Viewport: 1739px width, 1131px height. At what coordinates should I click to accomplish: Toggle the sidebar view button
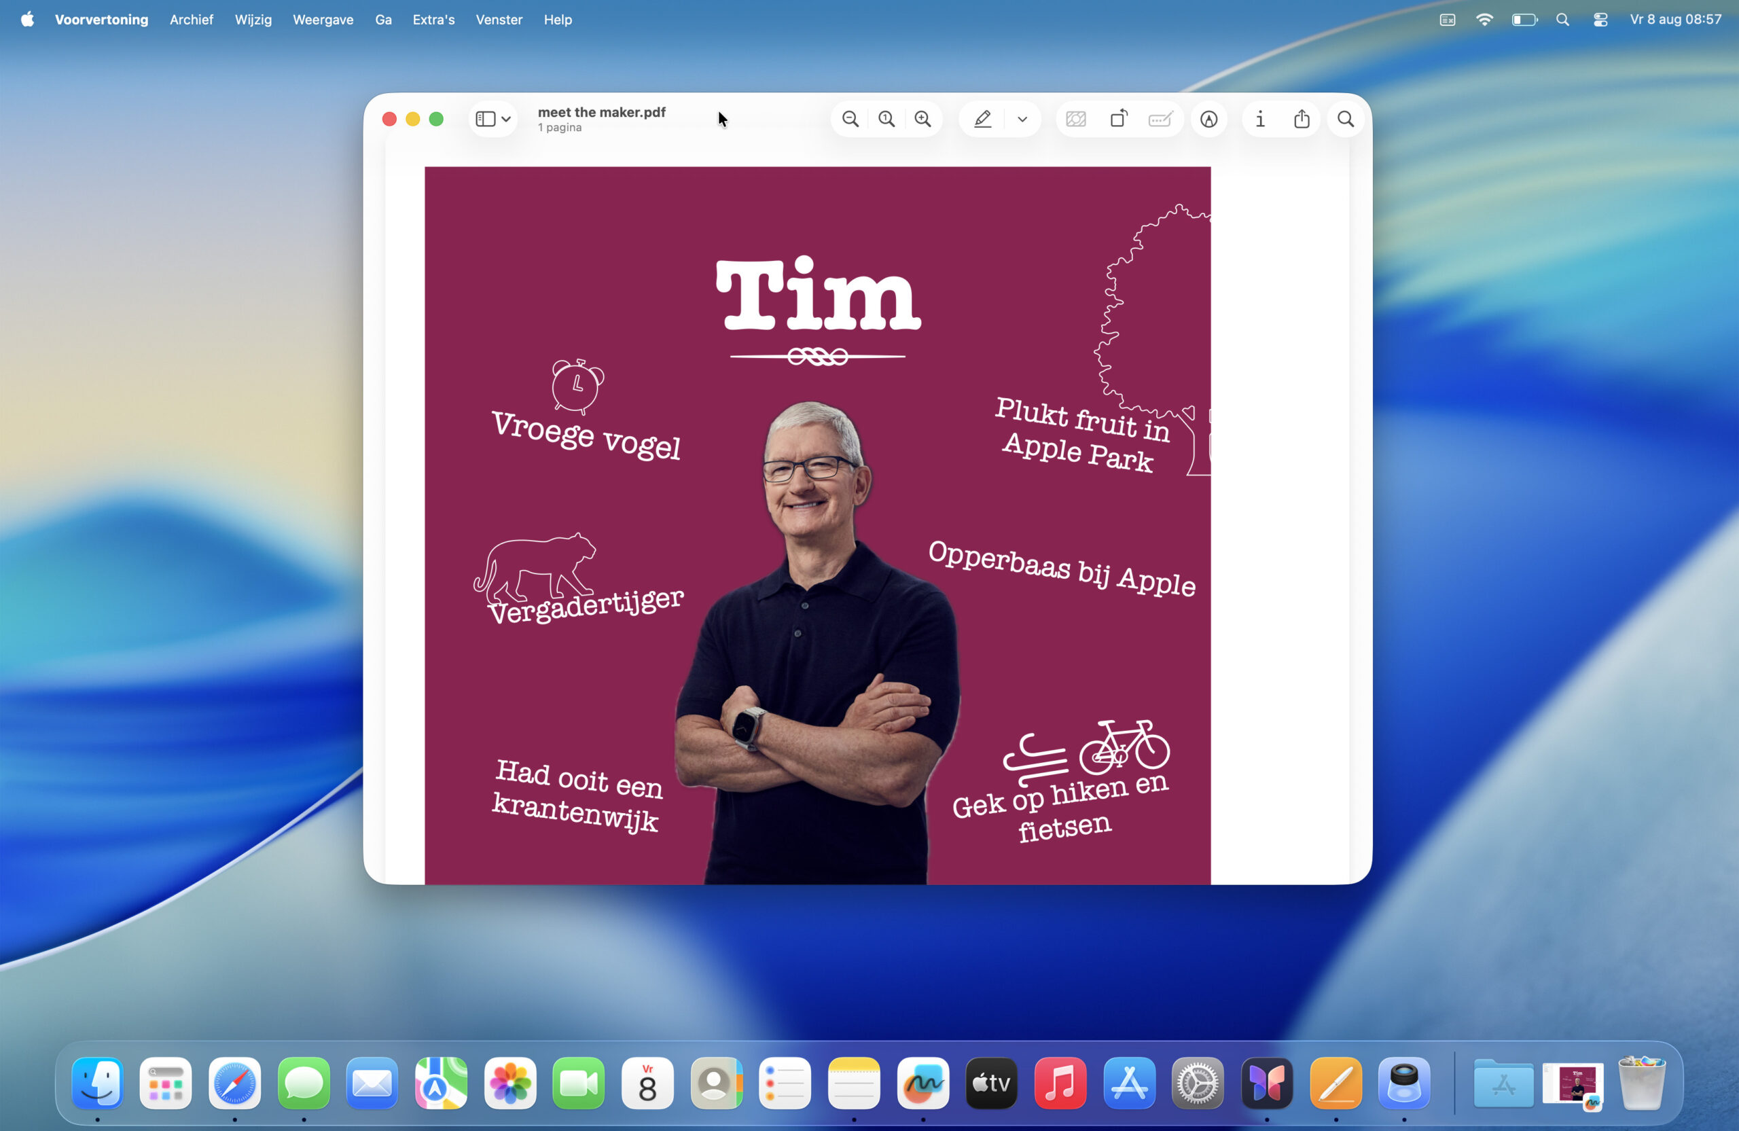pyautogui.click(x=485, y=119)
